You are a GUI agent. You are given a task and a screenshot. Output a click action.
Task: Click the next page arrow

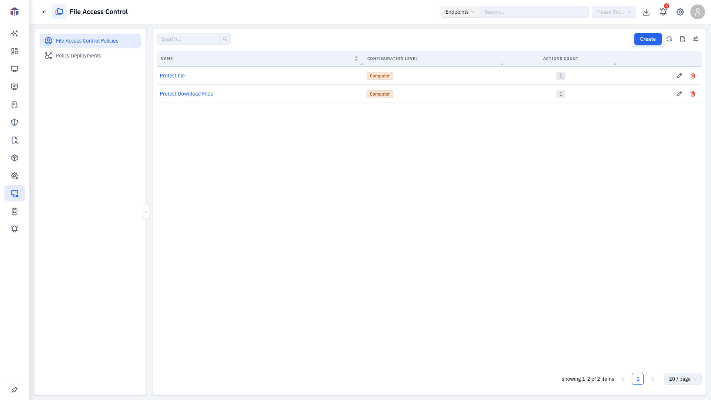tap(652, 379)
